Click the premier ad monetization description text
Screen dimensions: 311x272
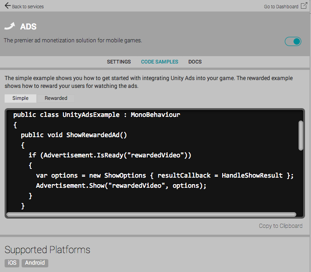73,41
